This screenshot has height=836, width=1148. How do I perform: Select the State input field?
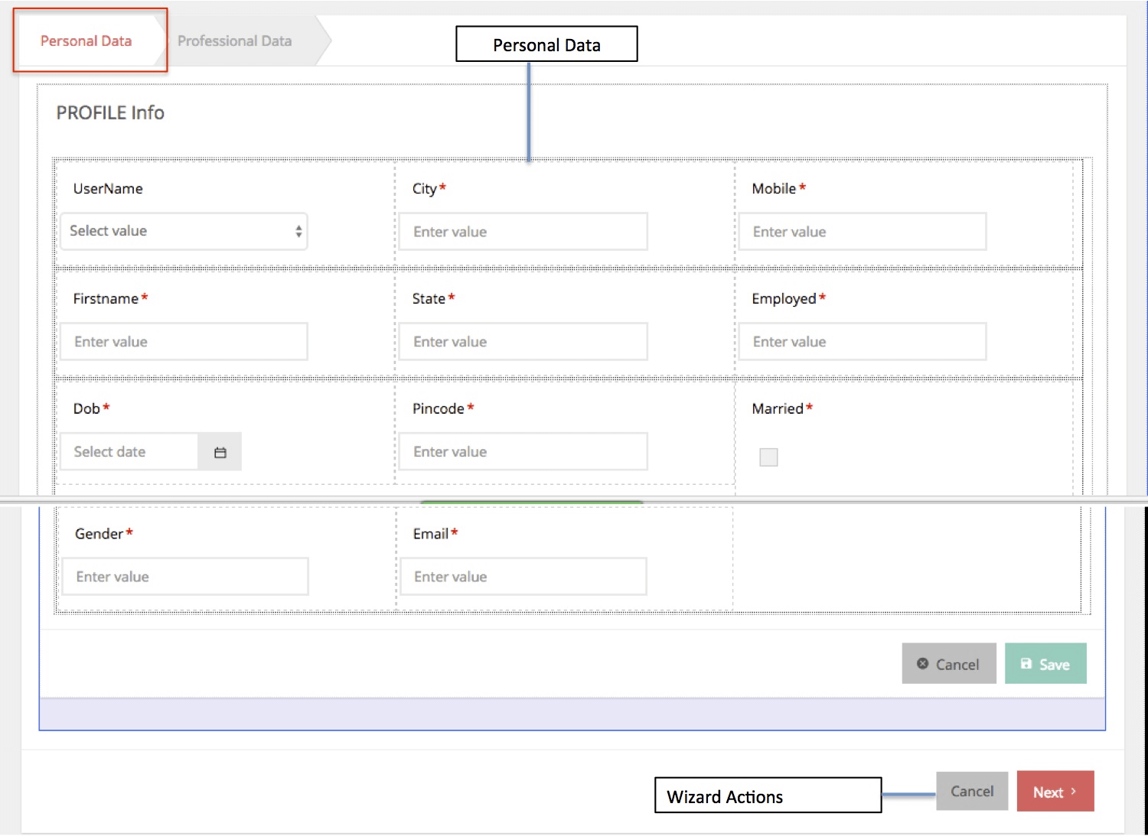pyautogui.click(x=523, y=341)
